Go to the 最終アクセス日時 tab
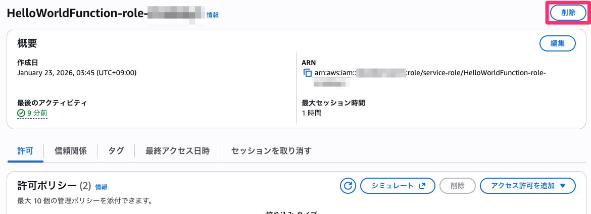Image resolution: width=591 pixels, height=214 pixels. pyautogui.click(x=177, y=151)
